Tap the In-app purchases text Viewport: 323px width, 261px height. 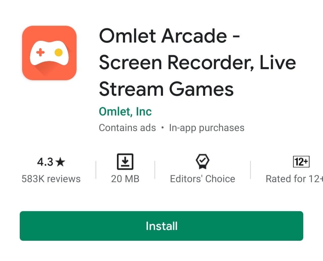tap(207, 128)
